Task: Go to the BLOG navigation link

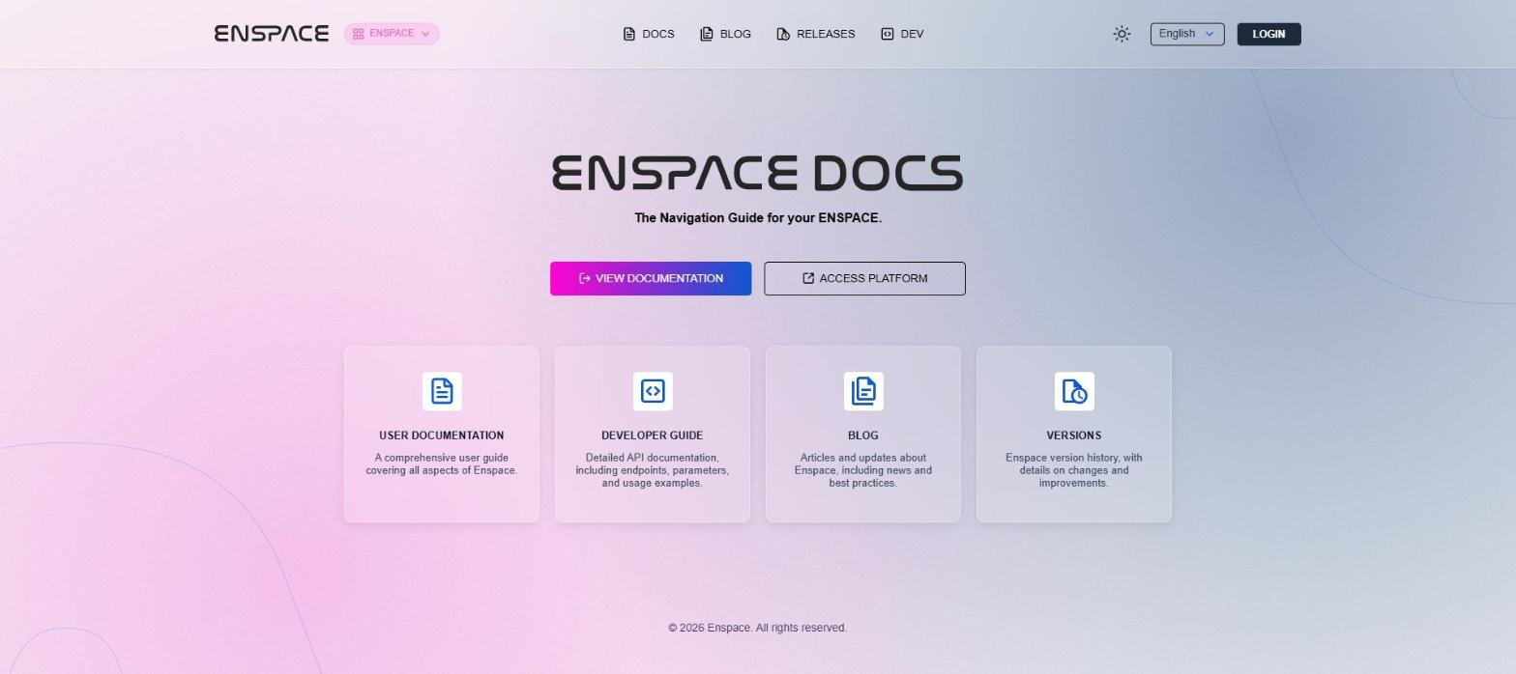Action: [726, 34]
